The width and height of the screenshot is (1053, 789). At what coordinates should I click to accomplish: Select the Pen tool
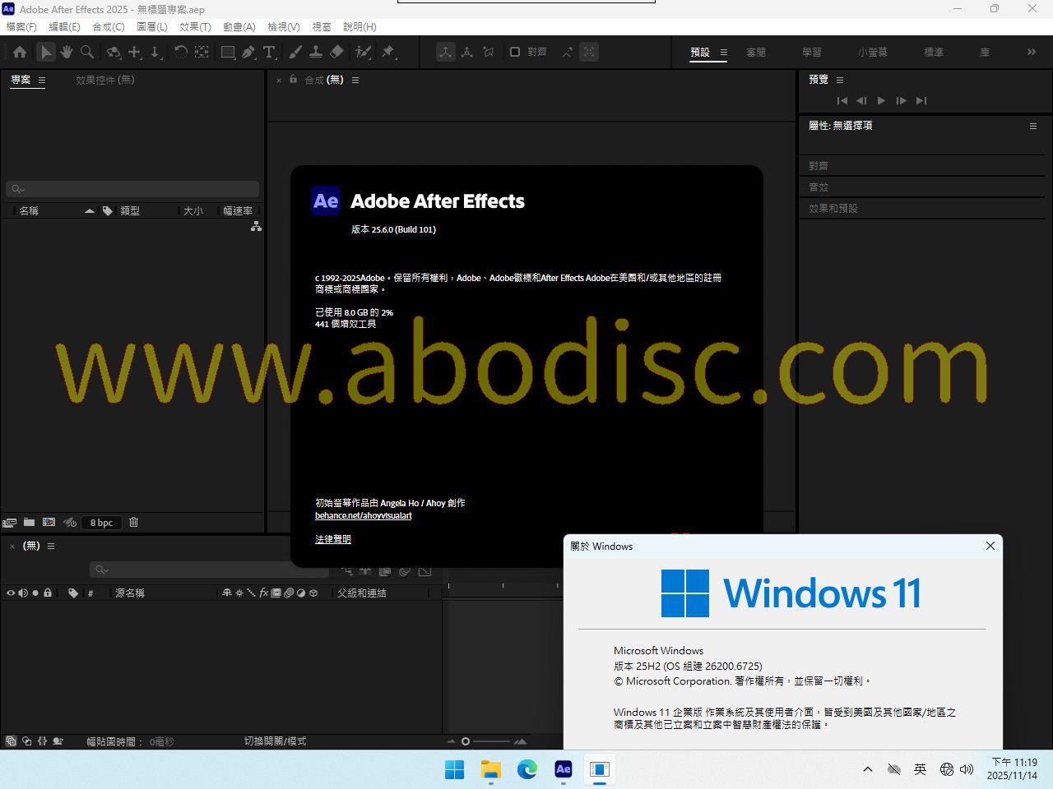(248, 53)
